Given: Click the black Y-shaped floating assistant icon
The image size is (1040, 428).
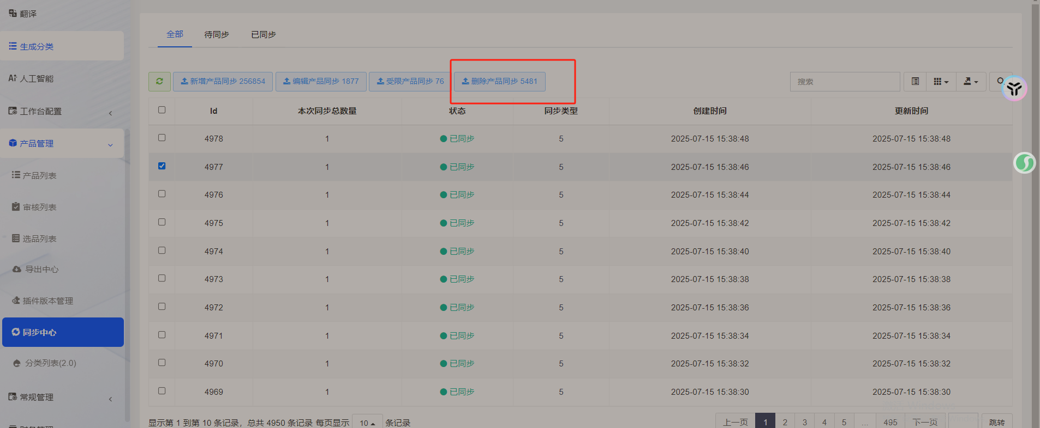Looking at the screenshot, I should (x=1014, y=89).
